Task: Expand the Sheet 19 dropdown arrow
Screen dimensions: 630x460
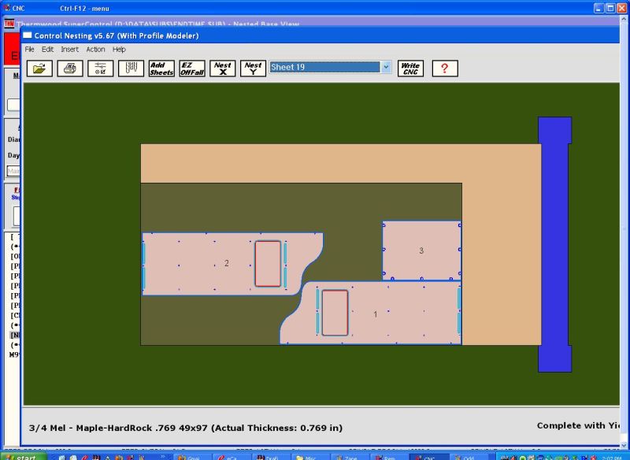Action: [x=386, y=68]
